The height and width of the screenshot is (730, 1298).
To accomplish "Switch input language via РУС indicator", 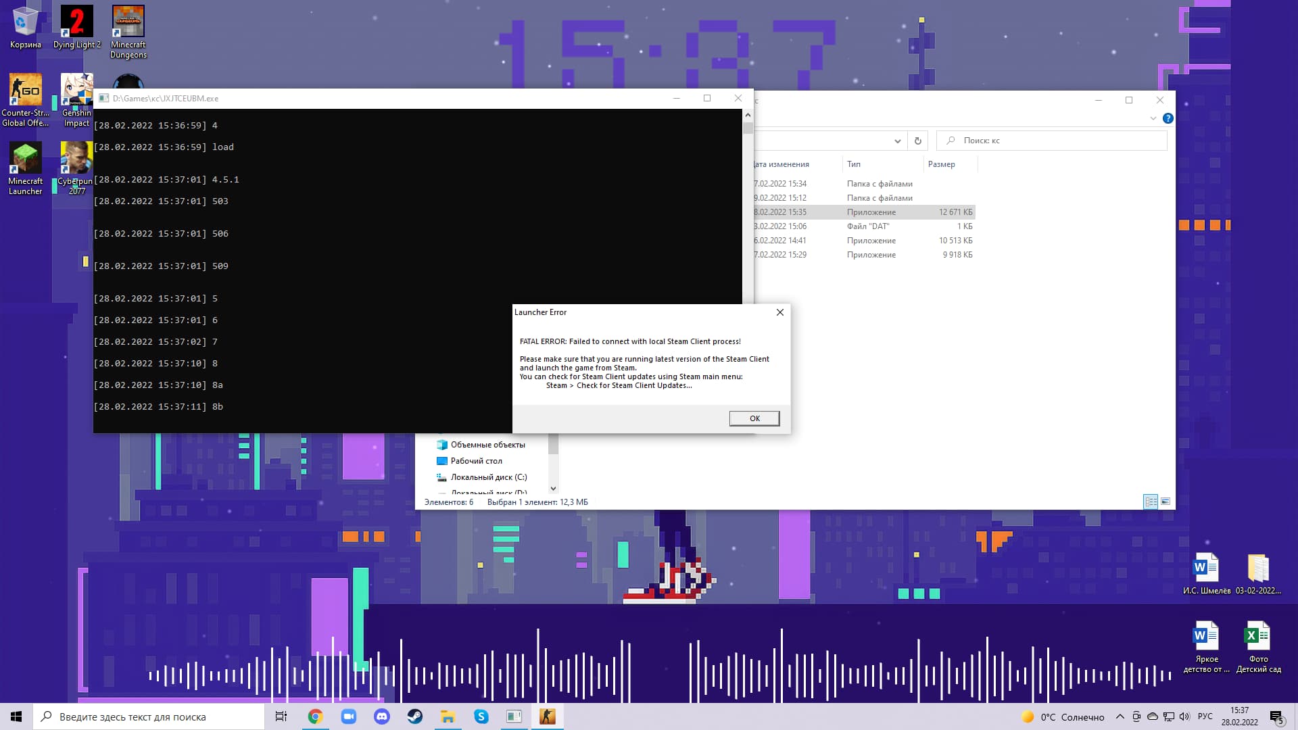I will click(x=1205, y=716).
